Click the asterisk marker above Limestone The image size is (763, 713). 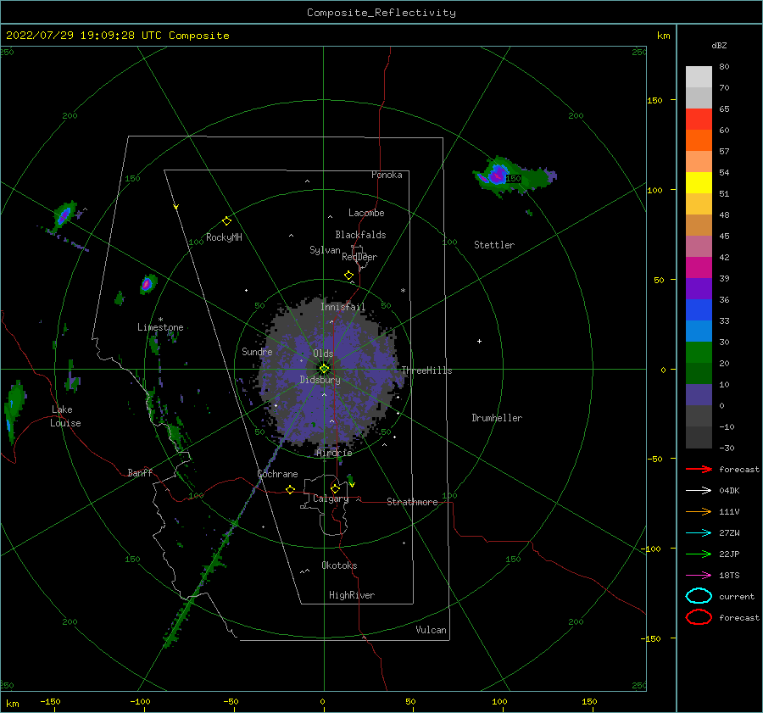(160, 320)
